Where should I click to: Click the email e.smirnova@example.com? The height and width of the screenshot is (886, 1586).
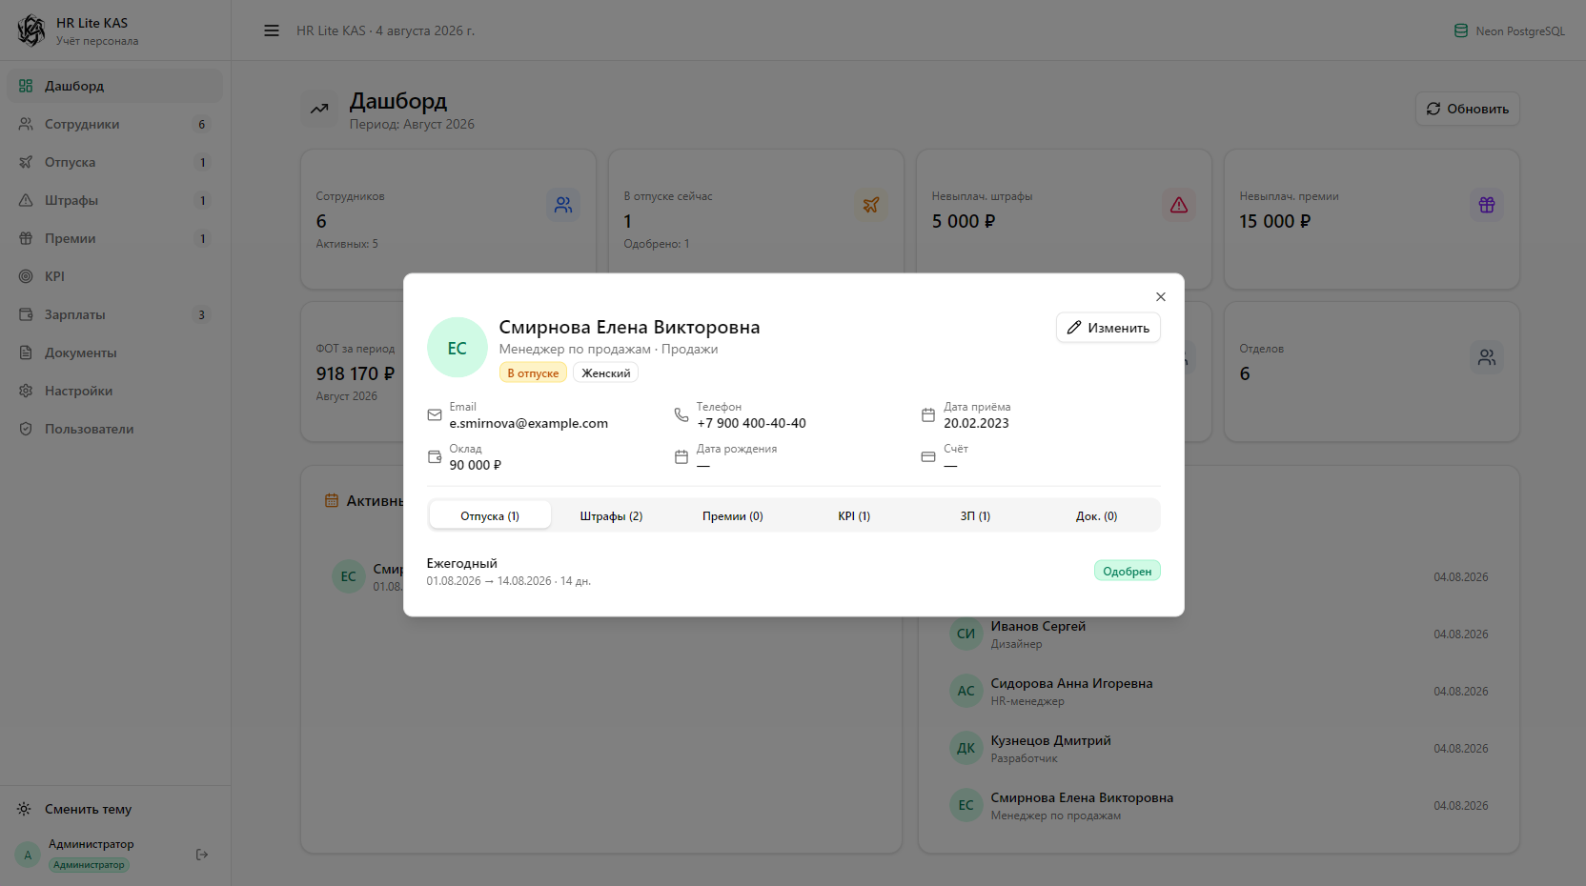(529, 423)
